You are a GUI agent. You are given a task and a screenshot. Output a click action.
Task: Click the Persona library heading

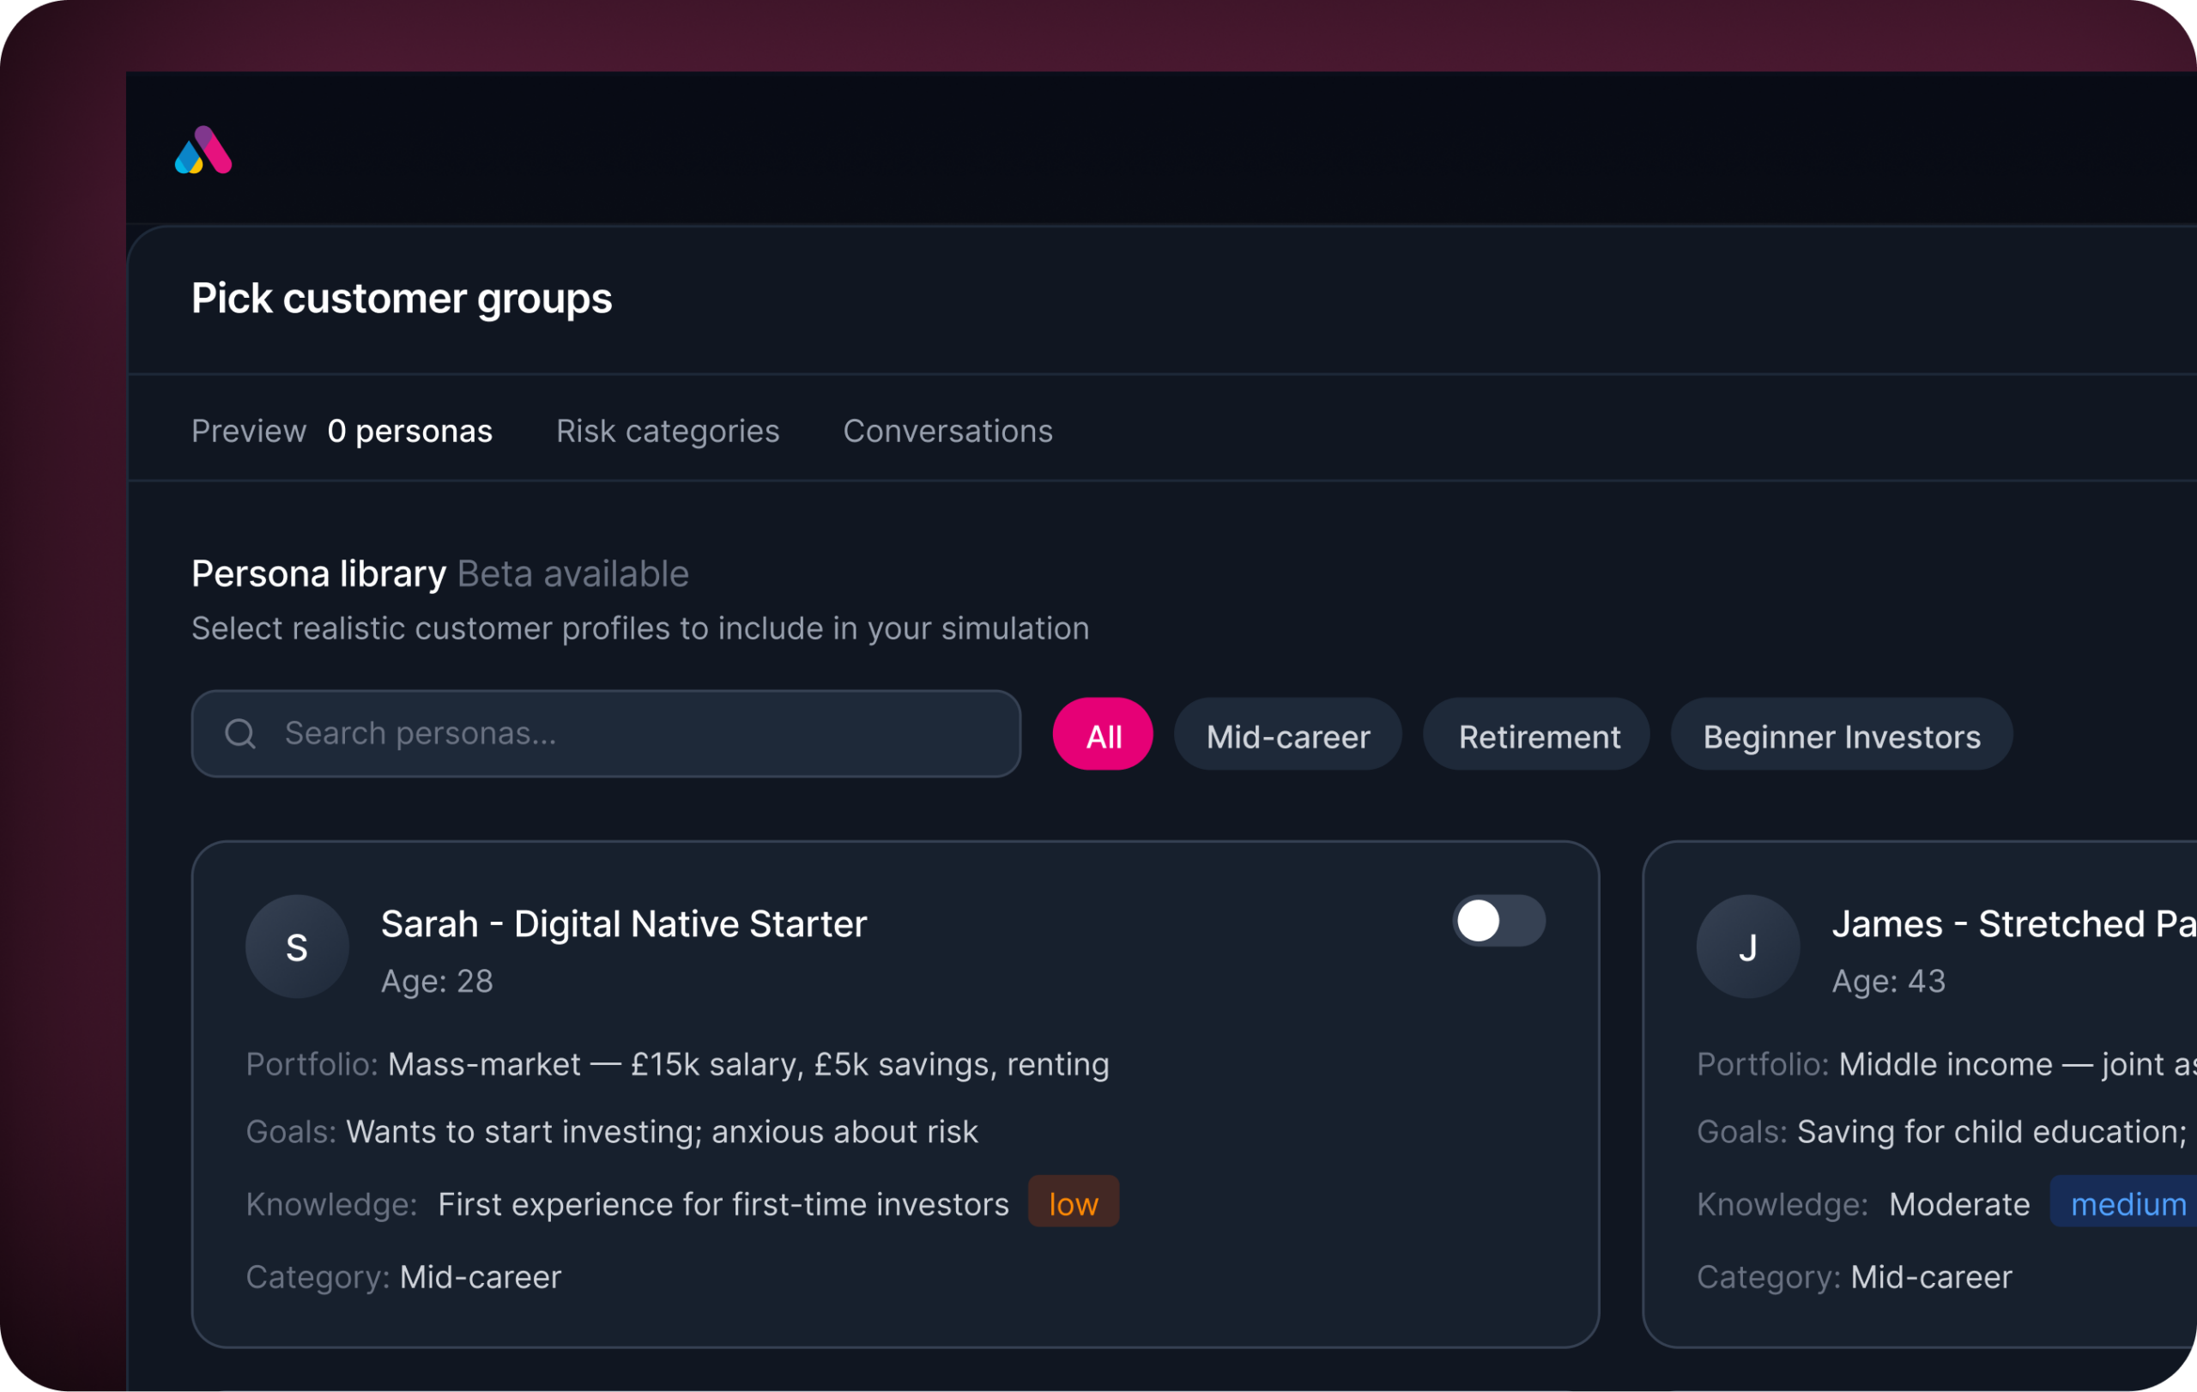pyautogui.click(x=319, y=575)
